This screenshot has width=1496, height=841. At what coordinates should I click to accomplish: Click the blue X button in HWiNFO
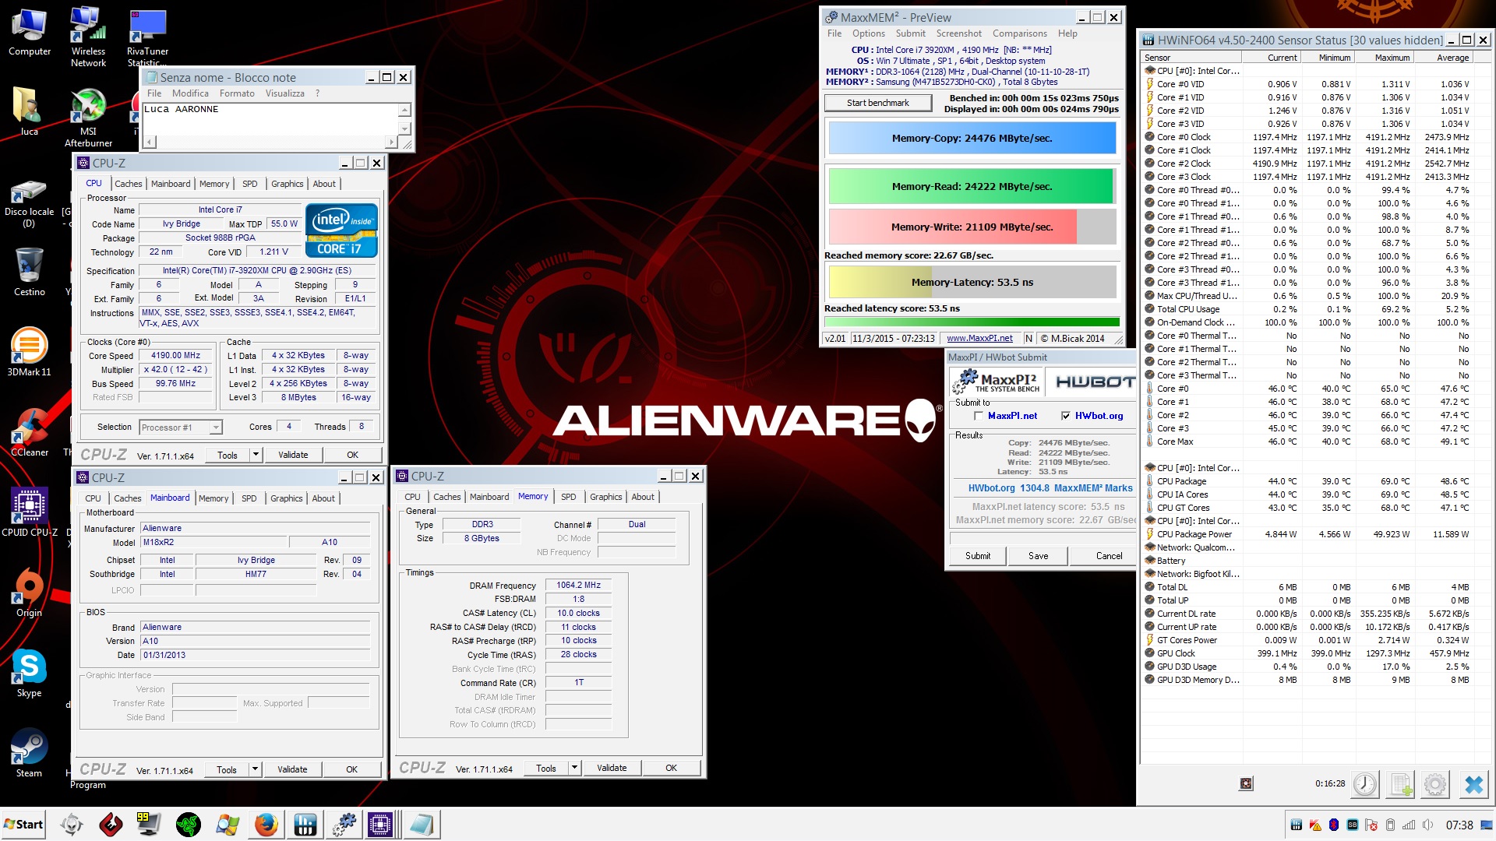point(1473,784)
